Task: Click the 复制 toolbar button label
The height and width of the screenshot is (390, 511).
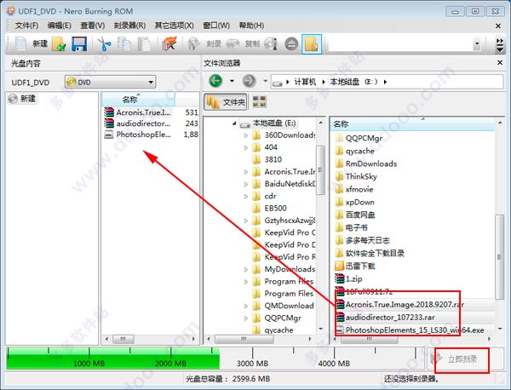Action: click(x=252, y=43)
